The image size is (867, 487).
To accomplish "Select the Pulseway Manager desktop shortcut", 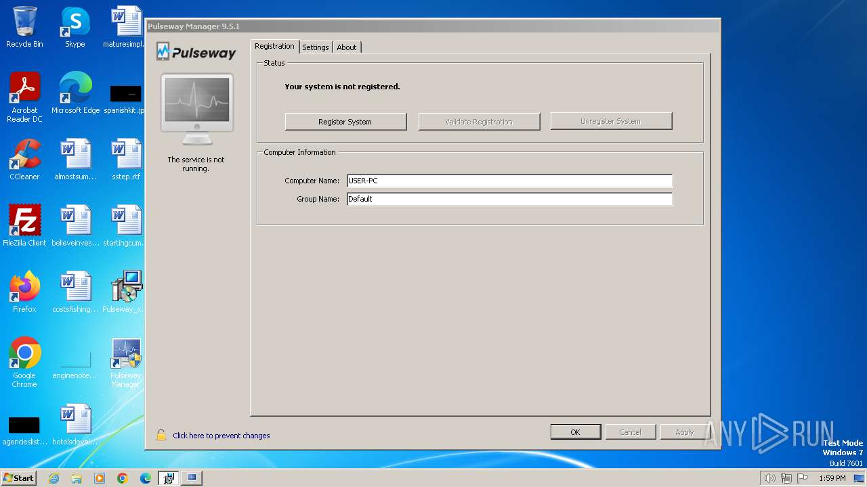I will [x=126, y=363].
